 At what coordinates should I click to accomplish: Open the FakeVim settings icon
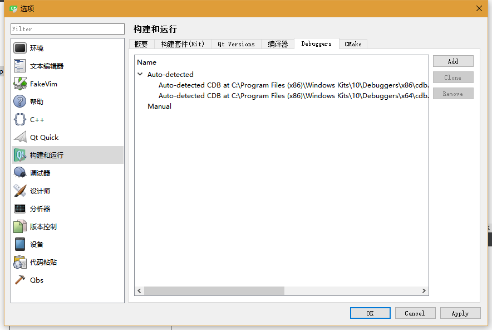tap(20, 84)
